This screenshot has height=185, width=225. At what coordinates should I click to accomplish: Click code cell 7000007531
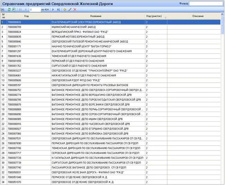29,138
